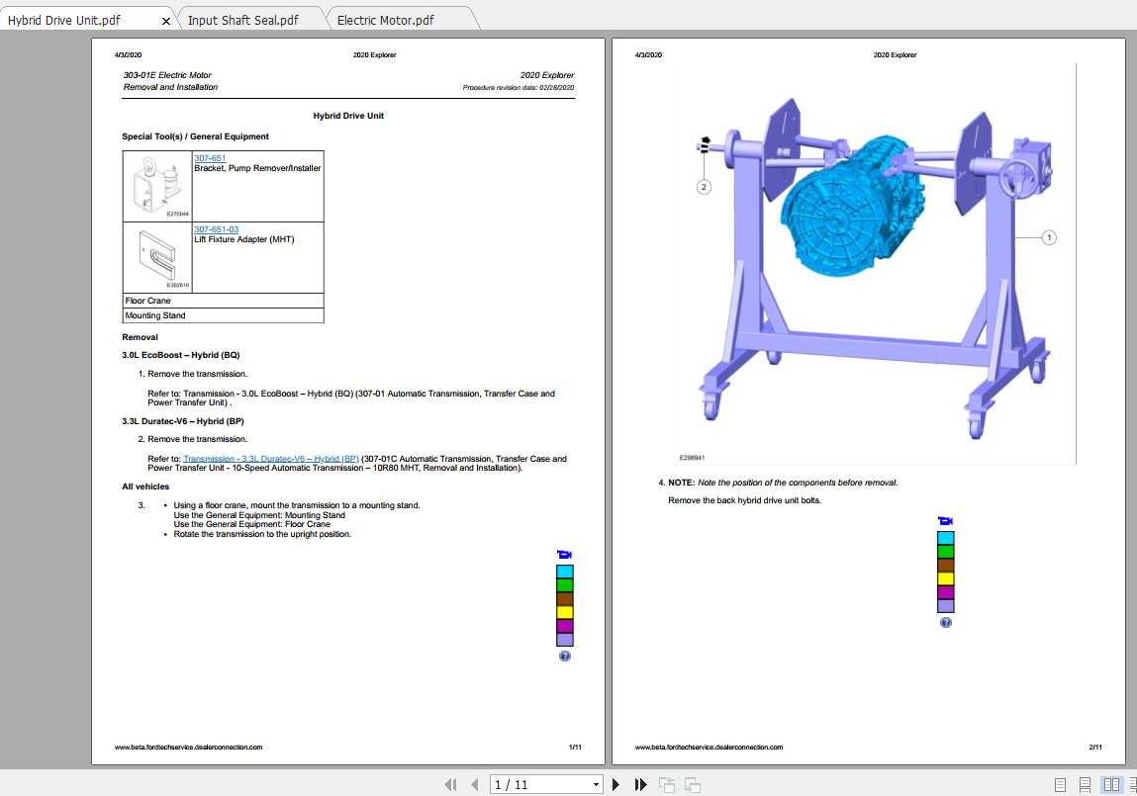The height and width of the screenshot is (796, 1137).
Task: Click 'Remove the back hybrid drive unit bolts' text
Action: click(x=744, y=500)
